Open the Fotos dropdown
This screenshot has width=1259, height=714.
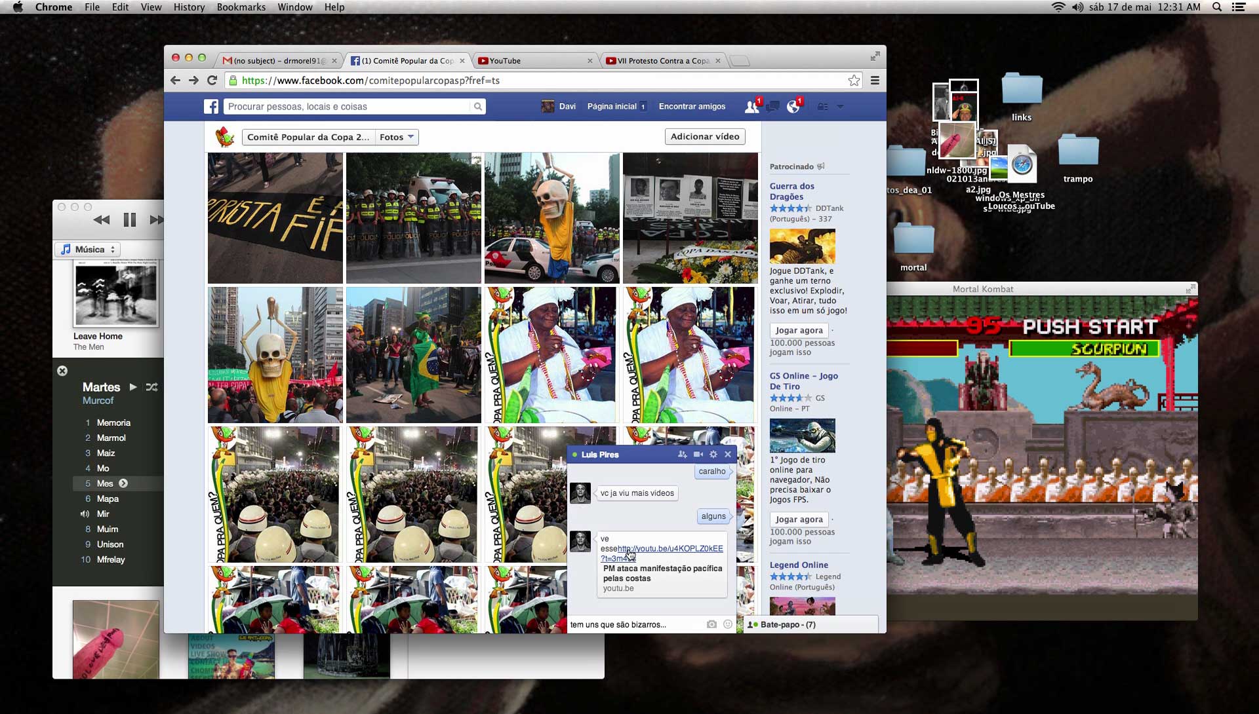397,137
